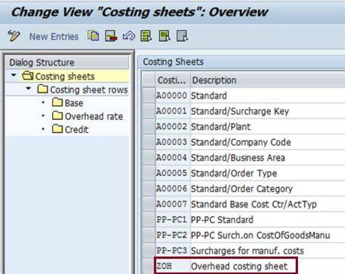Click the 'Standard/Company Code' description

[241, 143]
